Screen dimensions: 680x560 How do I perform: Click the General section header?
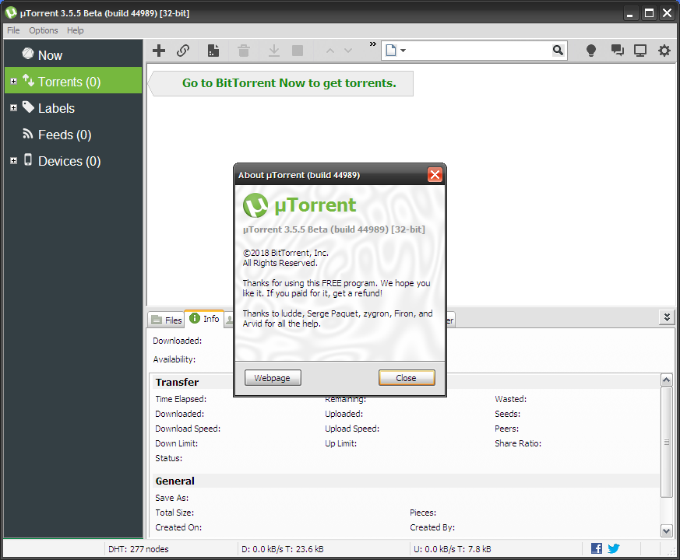[174, 481]
